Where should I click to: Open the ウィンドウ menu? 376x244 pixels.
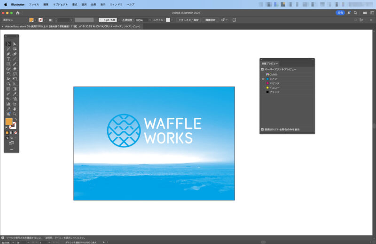coord(116,4)
